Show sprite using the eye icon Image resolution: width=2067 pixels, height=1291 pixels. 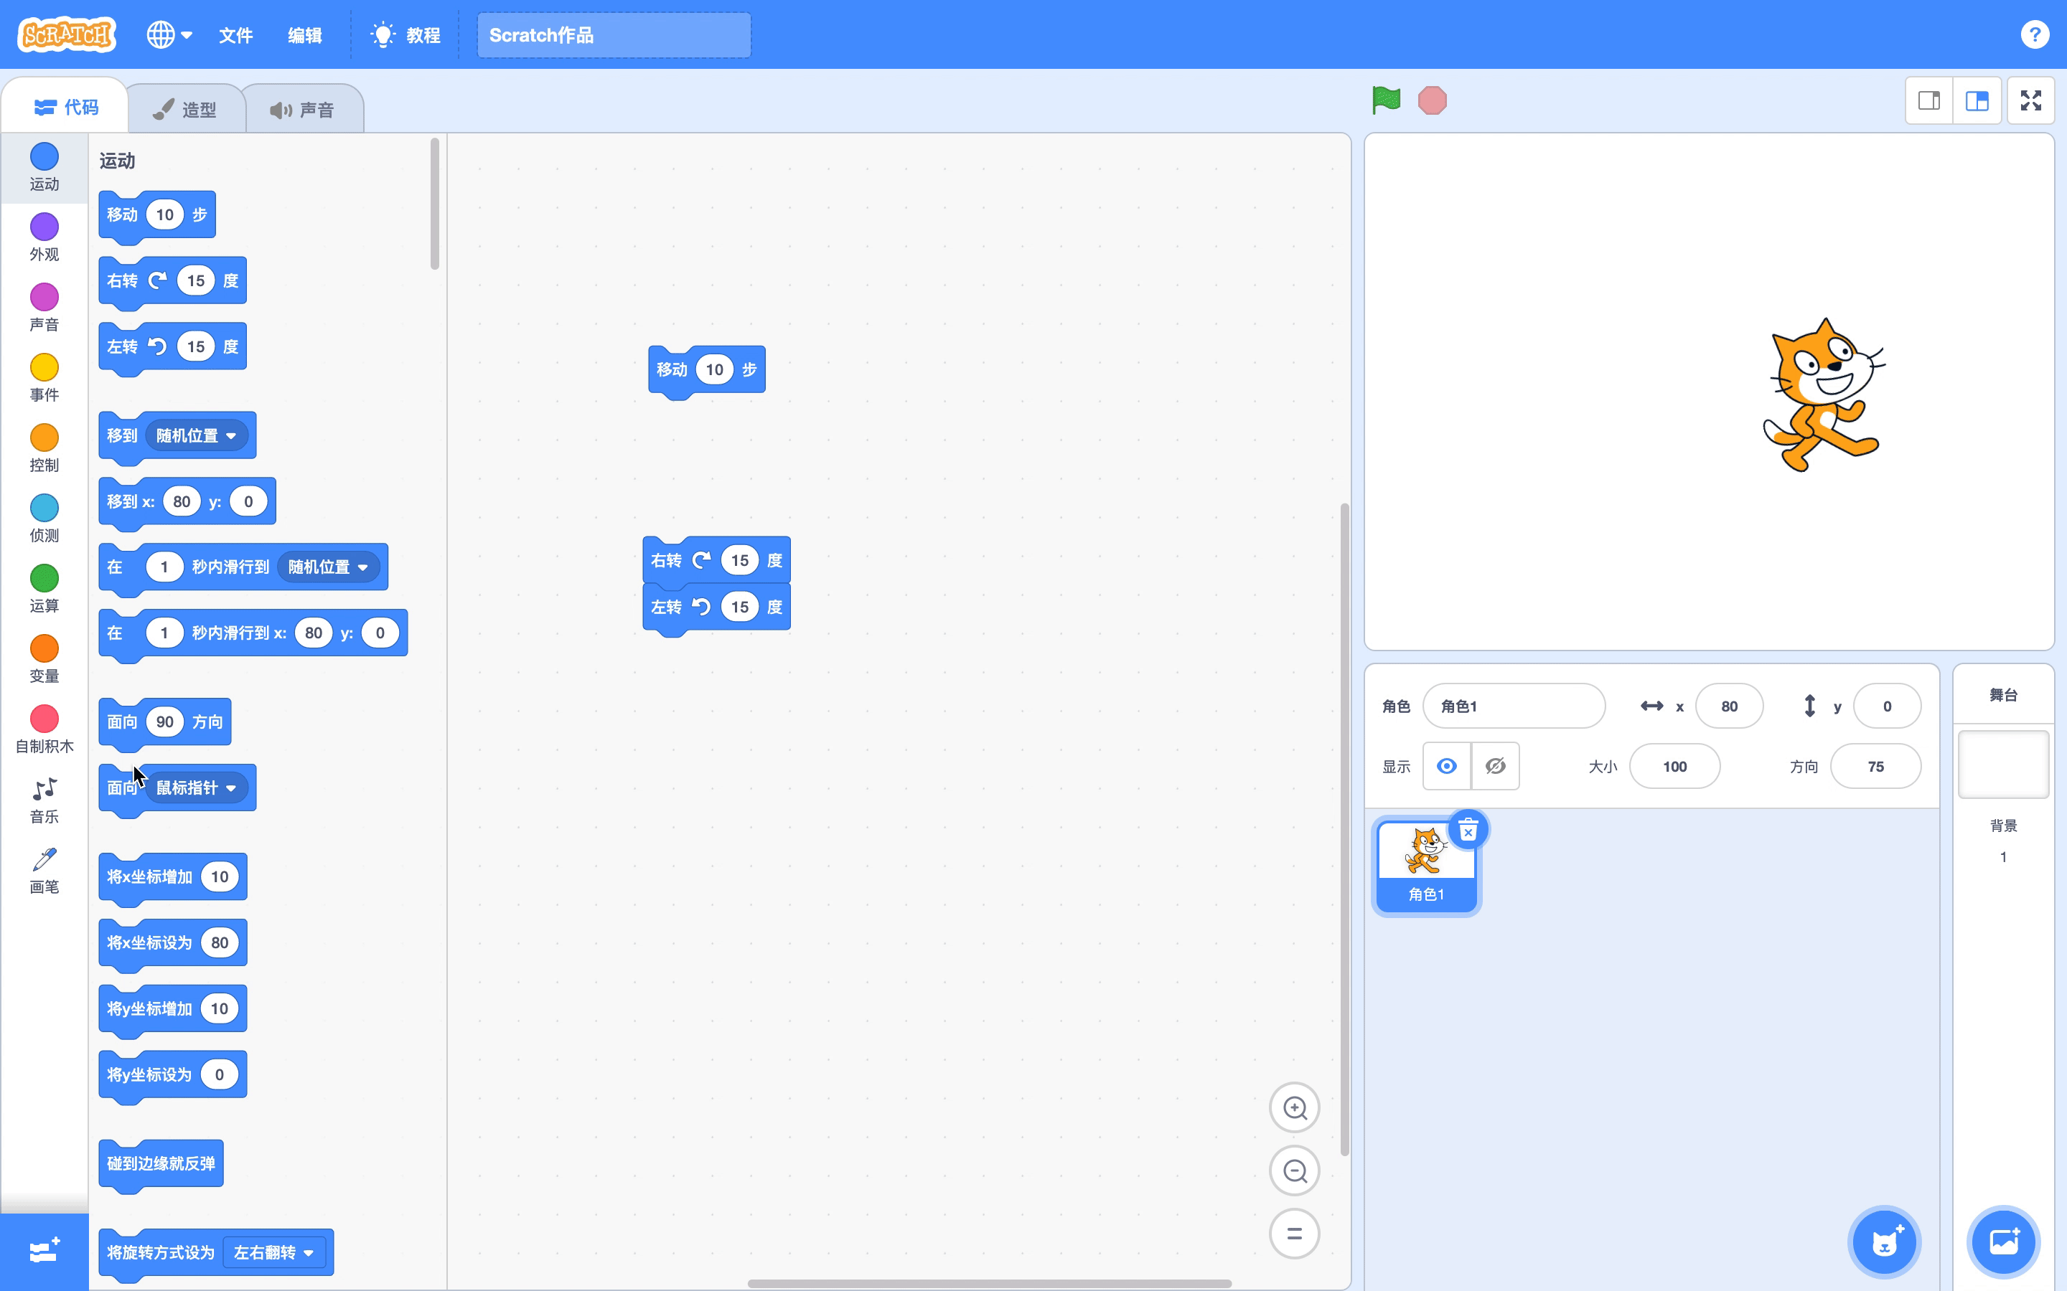[1446, 766]
